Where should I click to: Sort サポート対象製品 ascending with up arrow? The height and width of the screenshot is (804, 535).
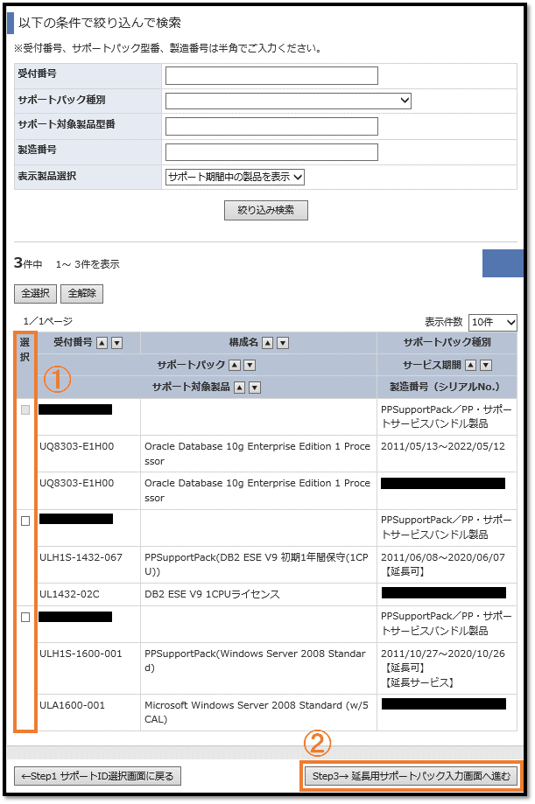[241, 388]
